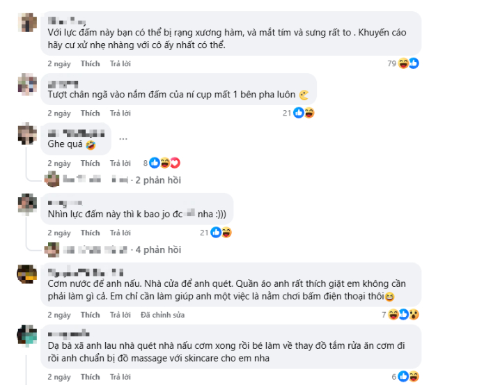This screenshot has width=484, height=390.
Task: Reply to the first comment about "lực đấm"
Action: click(x=120, y=63)
